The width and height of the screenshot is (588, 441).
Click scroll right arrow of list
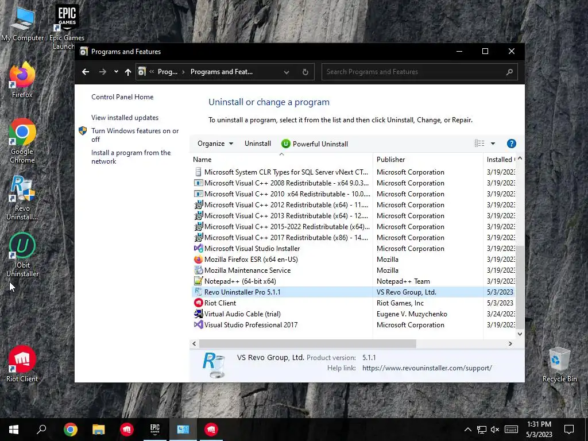pos(510,343)
